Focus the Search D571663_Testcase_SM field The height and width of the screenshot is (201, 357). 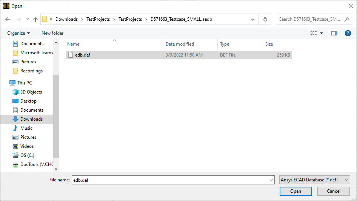pos(310,19)
